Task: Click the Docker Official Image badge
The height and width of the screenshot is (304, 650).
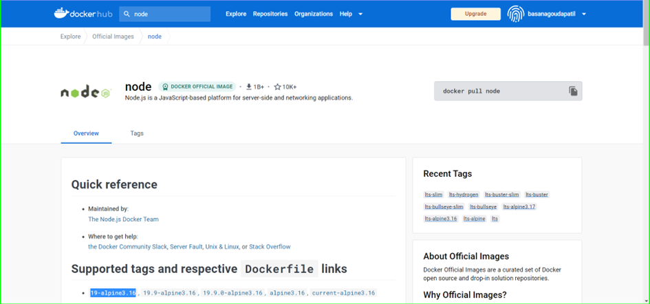Action: [x=197, y=87]
